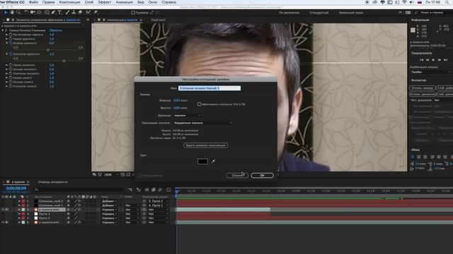The height and width of the screenshot is (254, 453).
Task: Click the color eyedropper in solid dialog
Action: pos(213,162)
